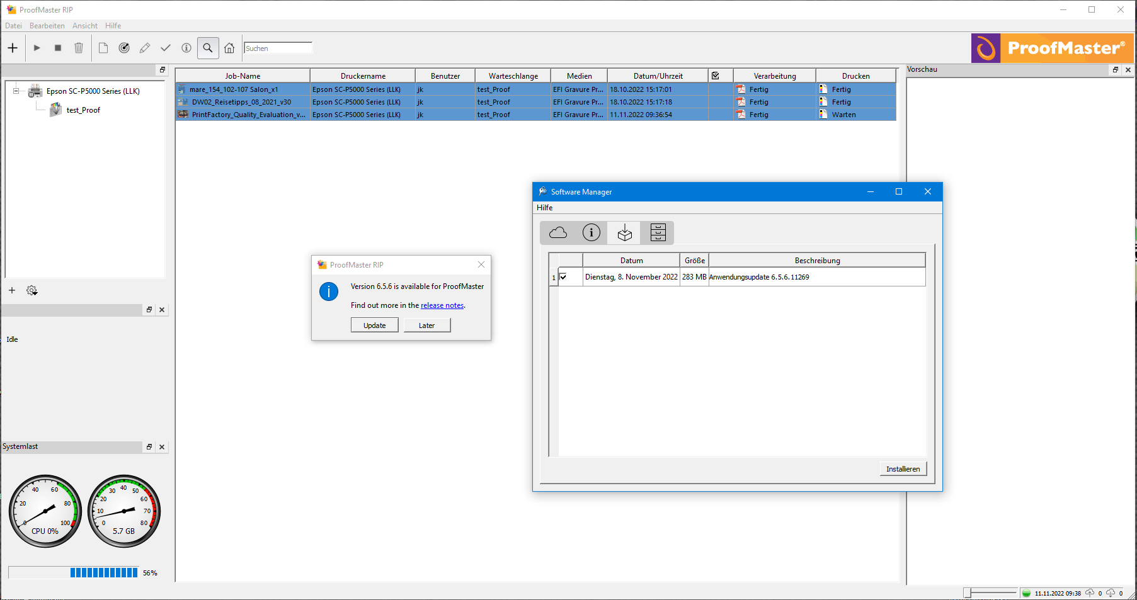The image size is (1137, 600).
Task: Click the checkbox column header in job list
Action: (x=716, y=76)
